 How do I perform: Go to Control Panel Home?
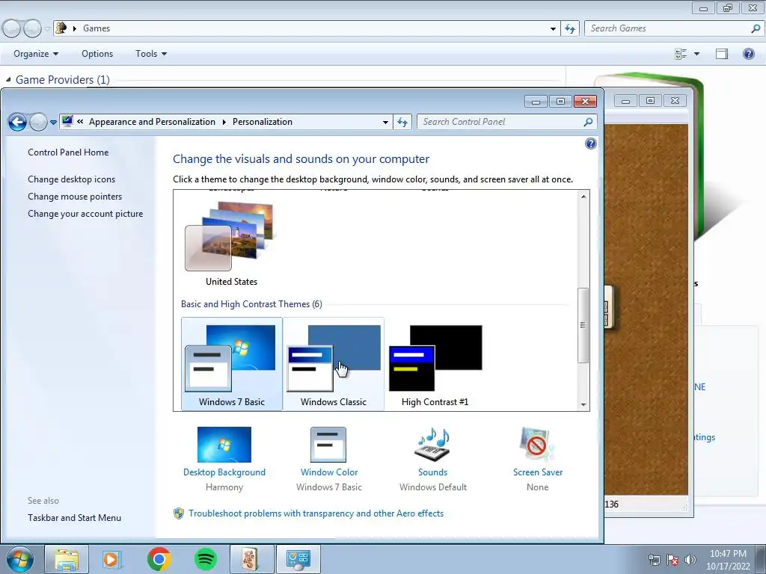click(x=68, y=152)
